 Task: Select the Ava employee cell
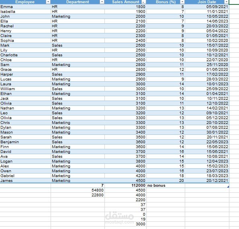tap(25, 157)
